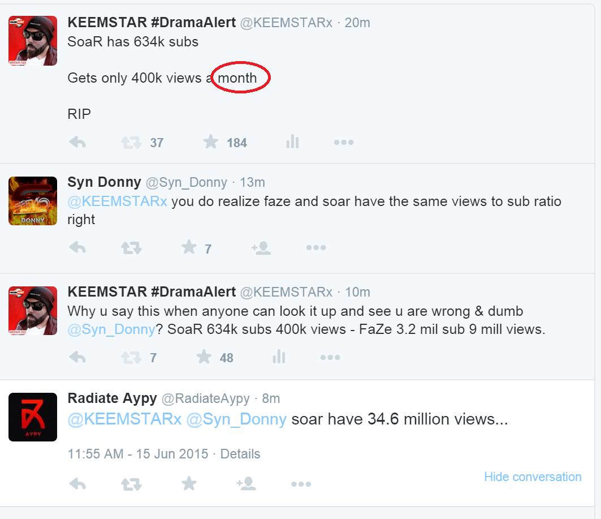Click the 7 favorites count on Syn Donny's tweet
Screen dimensions: 601x519
coord(208,250)
